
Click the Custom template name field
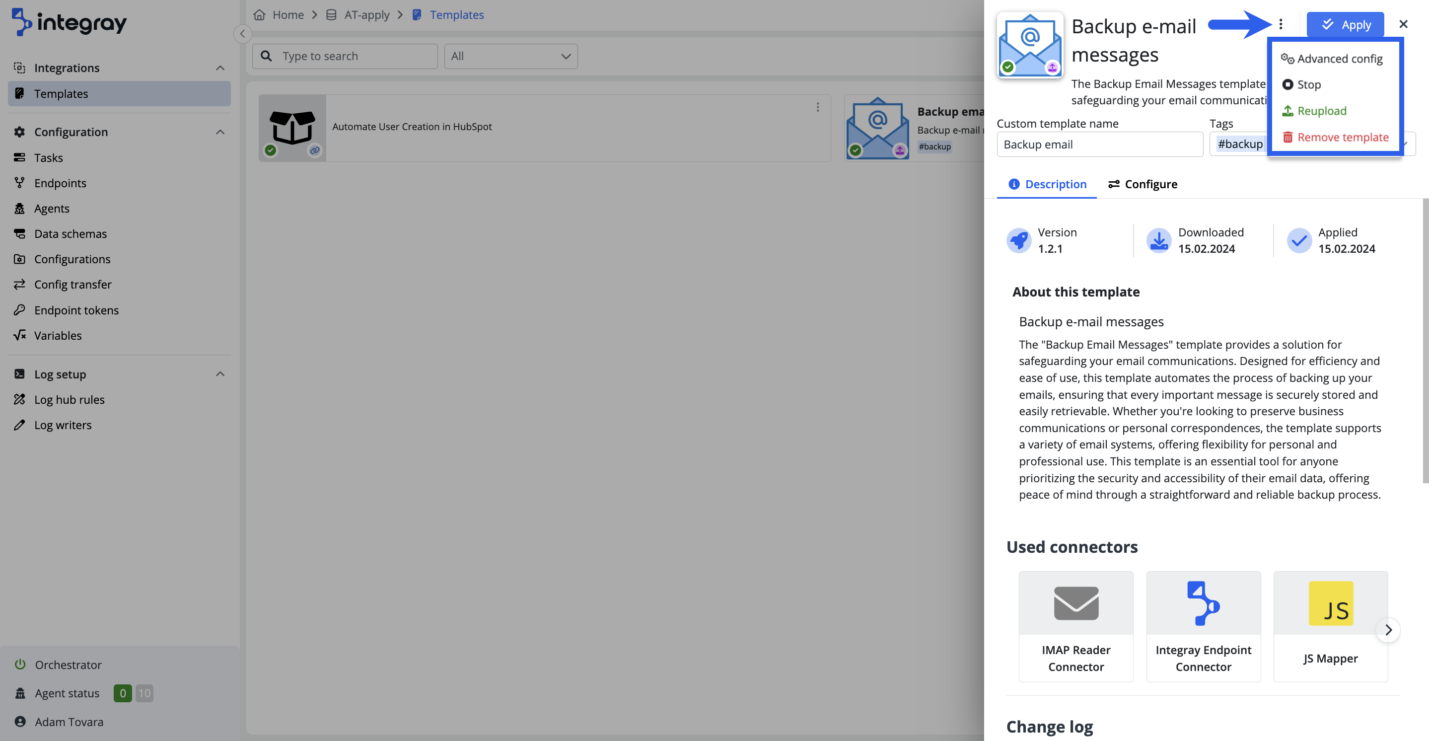(1099, 145)
